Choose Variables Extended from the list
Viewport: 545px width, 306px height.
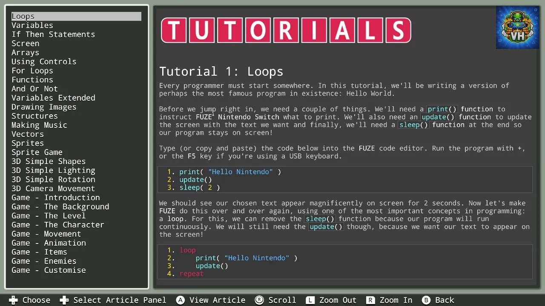(x=53, y=98)
